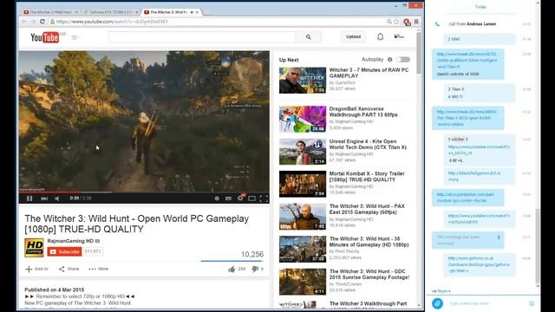Go forward in browser
The width and height of the screenshot is (555, 312).
pyautogui.click(x=33, y=22)
